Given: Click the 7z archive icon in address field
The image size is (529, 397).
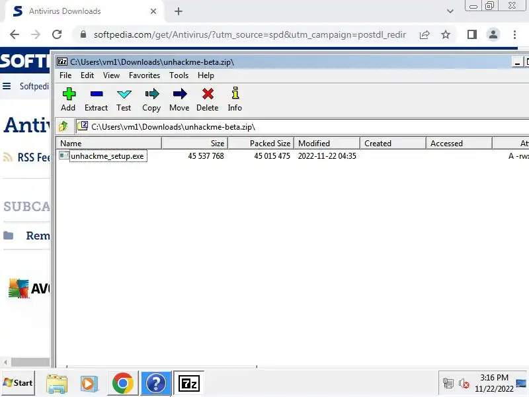Looking at the screenshot, I should click(x=83, y=126).
